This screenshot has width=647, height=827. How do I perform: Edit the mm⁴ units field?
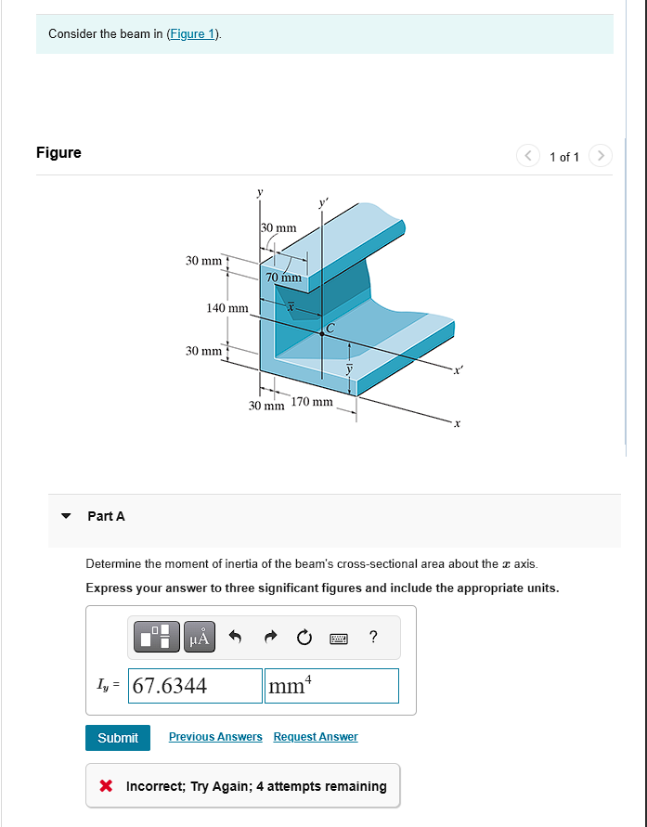point(330,685)
